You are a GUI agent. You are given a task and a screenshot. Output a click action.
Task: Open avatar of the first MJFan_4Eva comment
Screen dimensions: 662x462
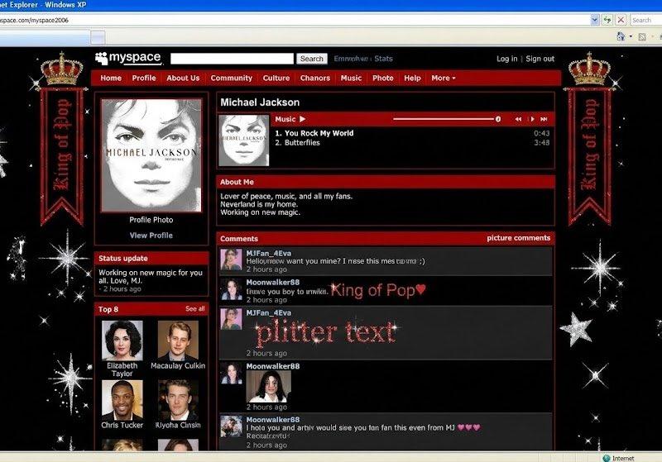click(232, 260)
